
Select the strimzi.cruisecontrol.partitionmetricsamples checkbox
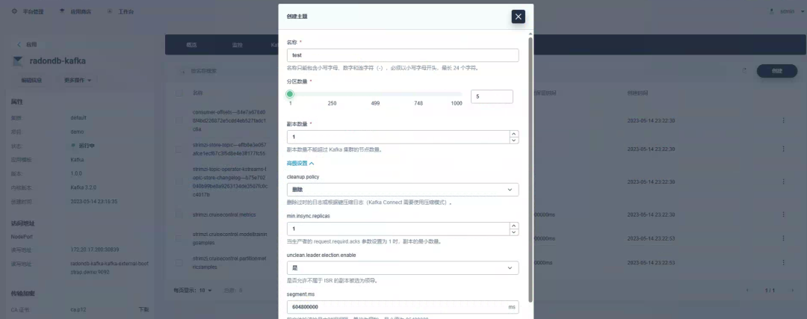[x=179, y=262]
